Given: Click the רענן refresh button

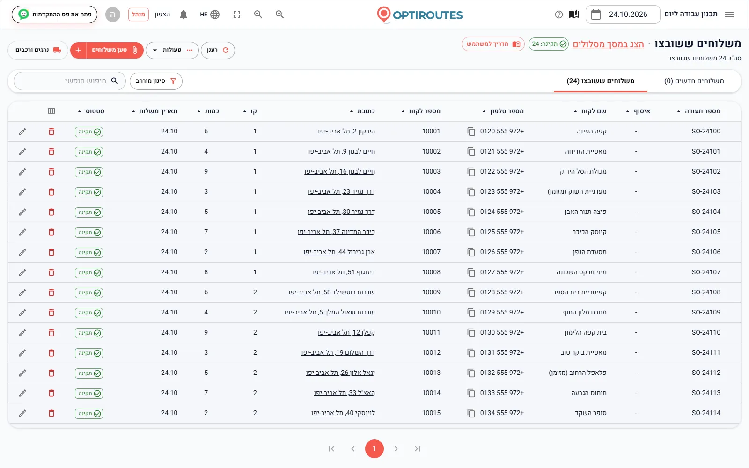Looking at the screenshot, I should pos(218,50).
